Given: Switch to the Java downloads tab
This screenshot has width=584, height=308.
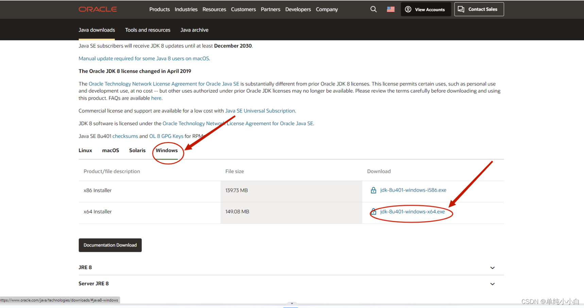Looking at the screenshot, I should pyautogui.click(x=97, y=30).
